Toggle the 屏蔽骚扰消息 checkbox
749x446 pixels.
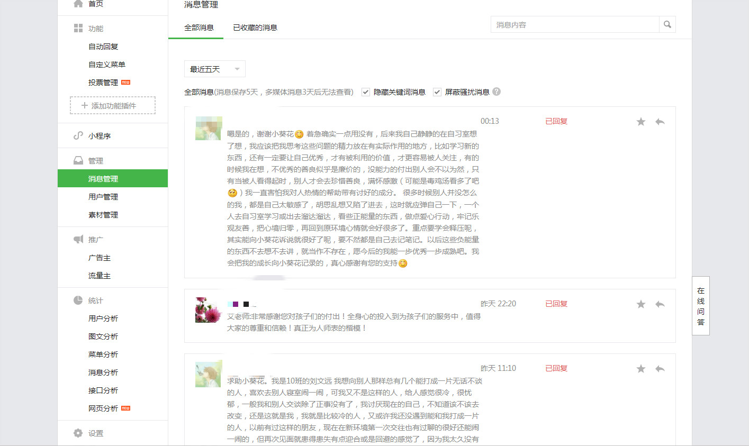437,92
